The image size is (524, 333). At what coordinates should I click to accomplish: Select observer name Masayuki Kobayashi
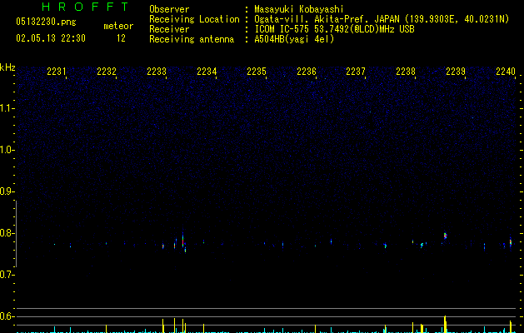click(x=299, y=9)
